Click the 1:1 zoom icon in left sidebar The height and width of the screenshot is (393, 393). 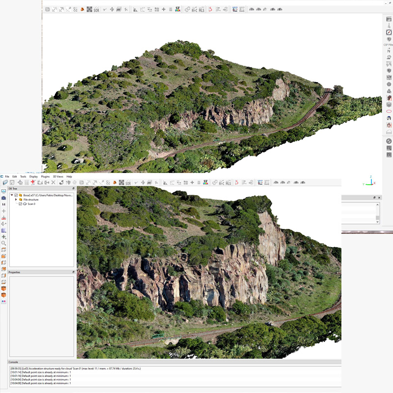click(x=3, y=204)
